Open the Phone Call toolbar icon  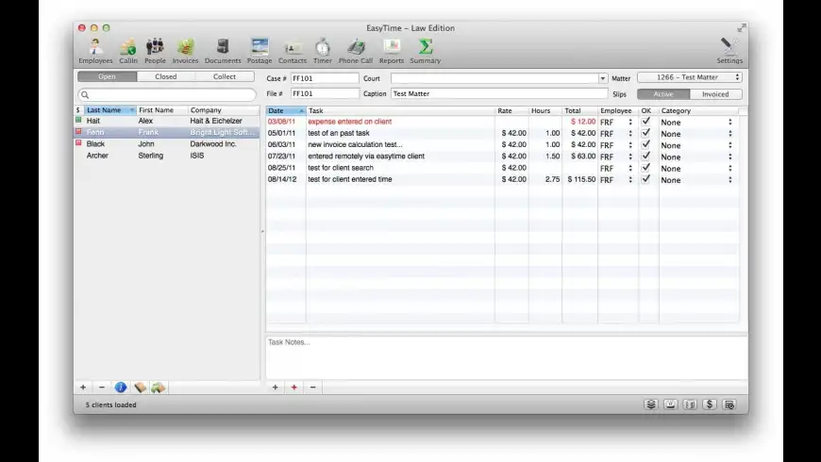coord(355,50)
